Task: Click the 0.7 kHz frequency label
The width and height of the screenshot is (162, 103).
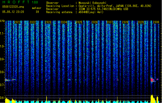Action: (x=2, y=85)
